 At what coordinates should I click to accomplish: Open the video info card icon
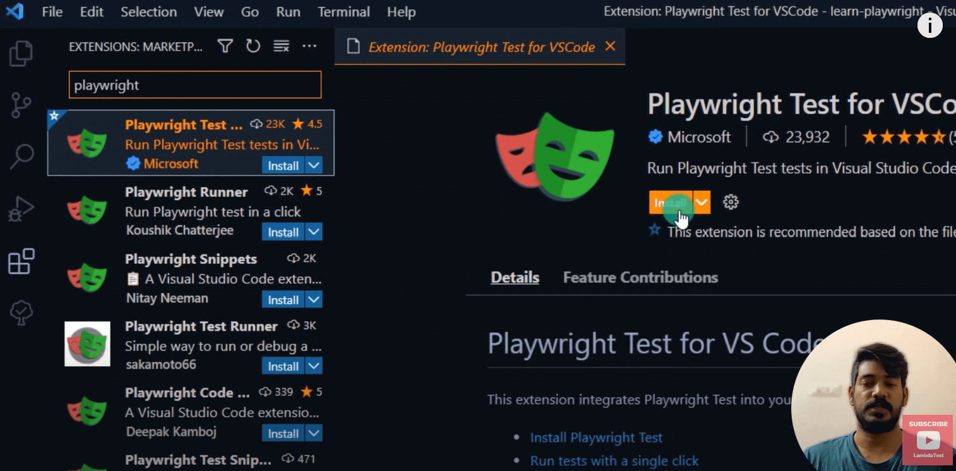point(929,26)
